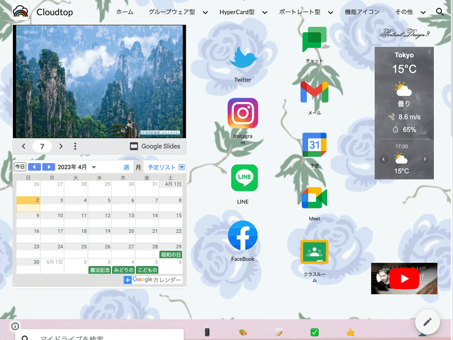Screen dimensions: 453x340
Task: Open the 機能アイコン page
Action: coord(362,12)
